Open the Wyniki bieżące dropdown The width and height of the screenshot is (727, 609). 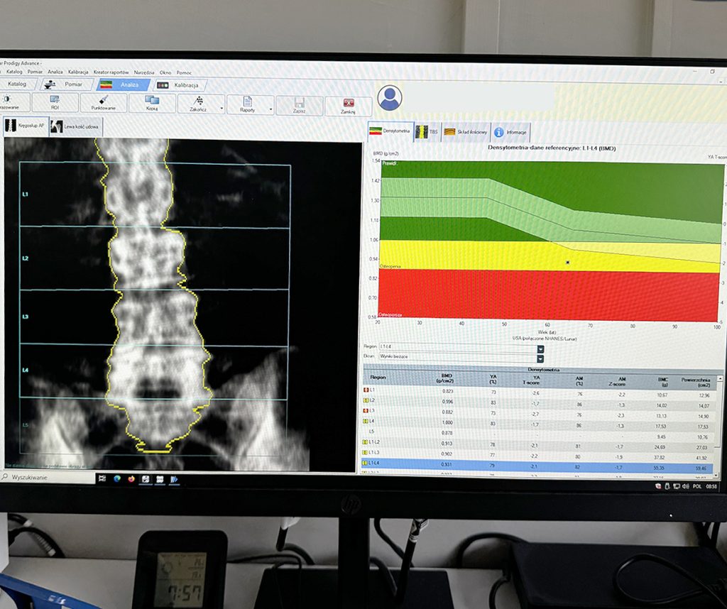(540, 357)
